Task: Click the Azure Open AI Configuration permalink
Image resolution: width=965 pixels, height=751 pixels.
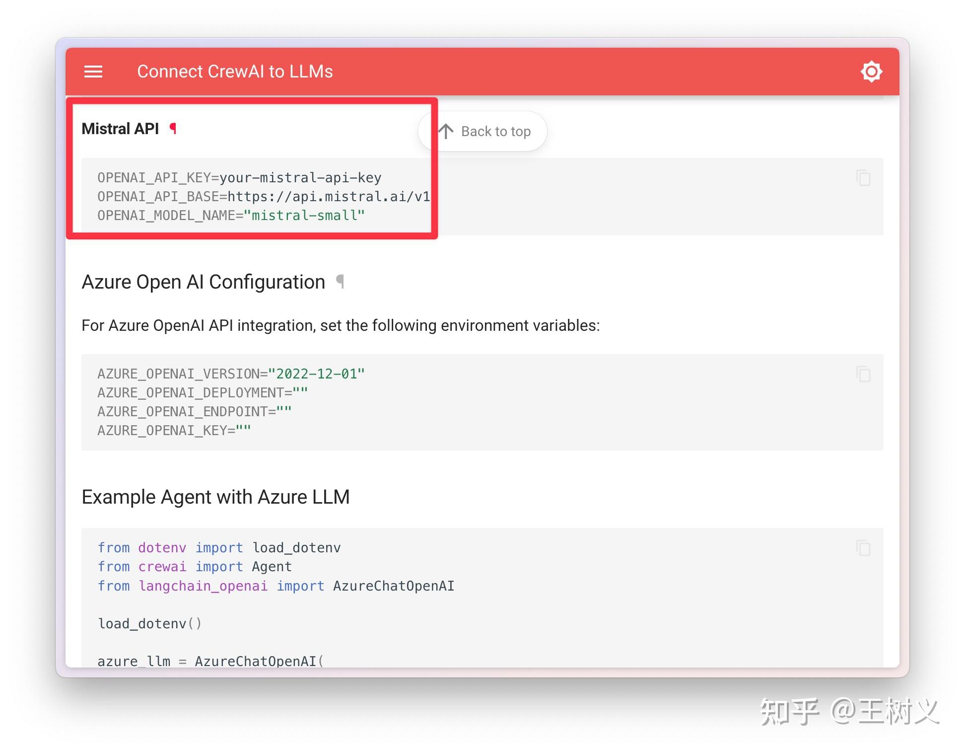Action: [340, 282]
